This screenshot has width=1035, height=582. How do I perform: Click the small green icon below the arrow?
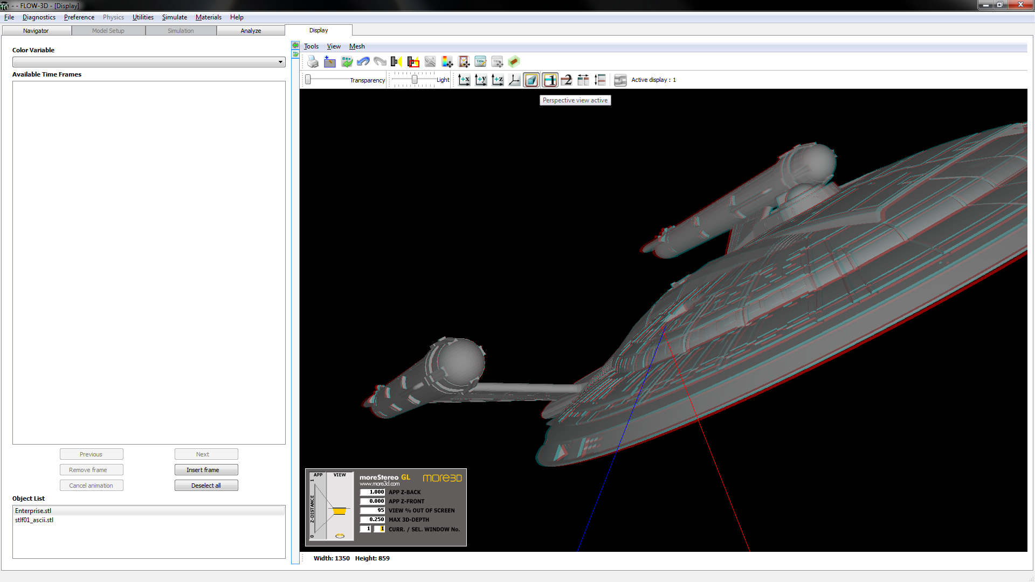[x=295, y=54]
